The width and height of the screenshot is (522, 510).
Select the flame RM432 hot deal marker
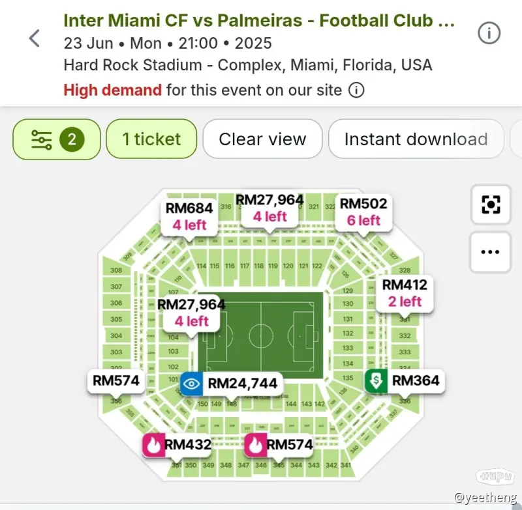177,445
